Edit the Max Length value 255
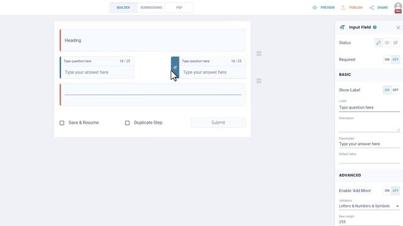 coord(370,222)
